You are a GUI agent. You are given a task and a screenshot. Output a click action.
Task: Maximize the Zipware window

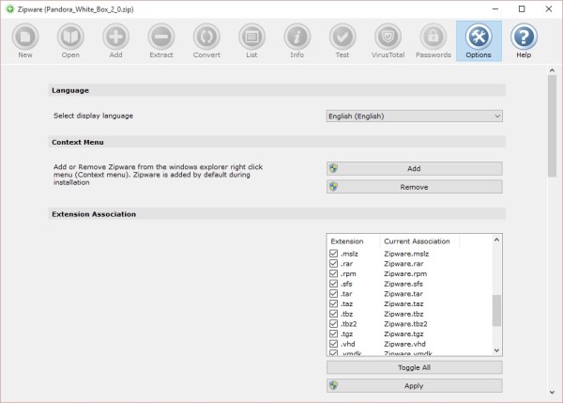(522, 9)
